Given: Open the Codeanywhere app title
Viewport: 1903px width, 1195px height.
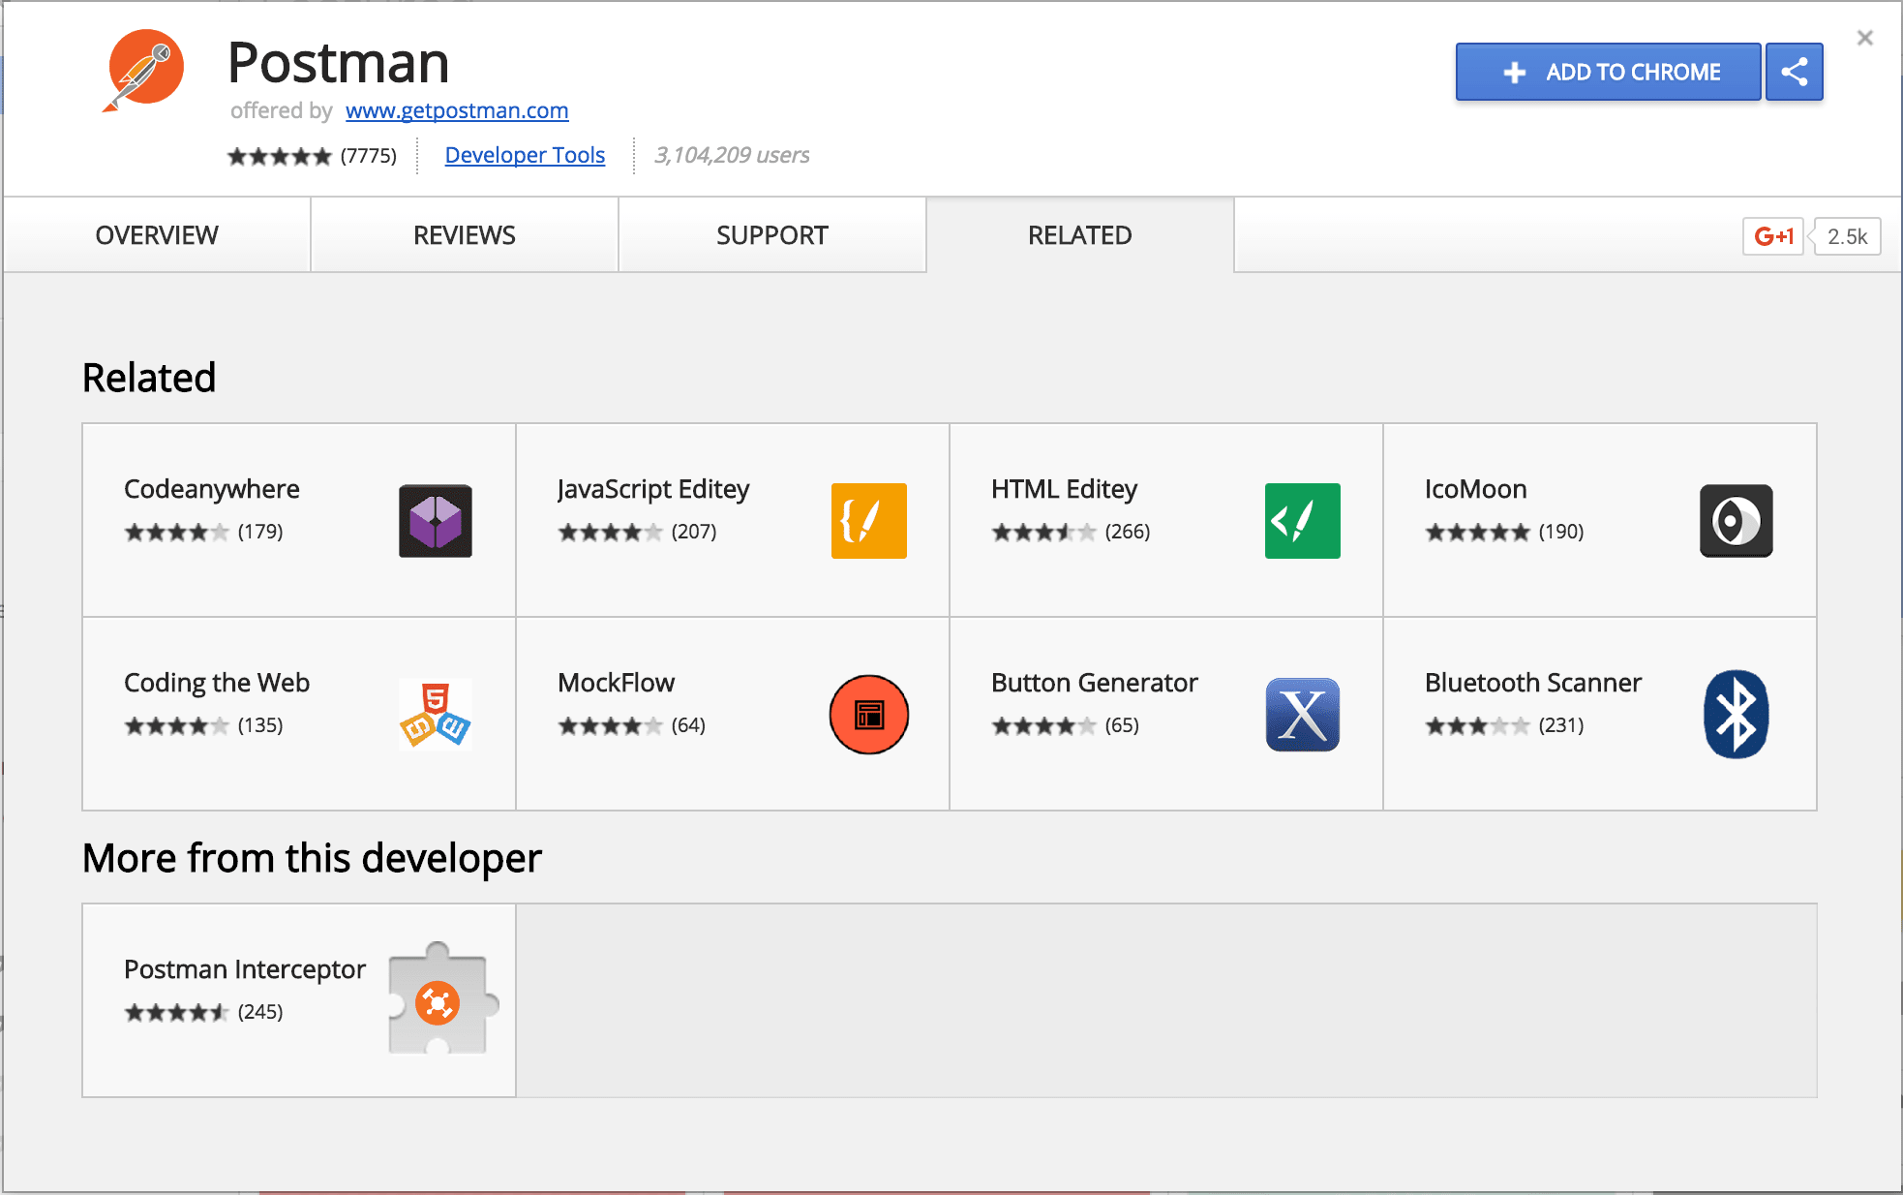Looking at the screenshot, I should pos(212,489).
